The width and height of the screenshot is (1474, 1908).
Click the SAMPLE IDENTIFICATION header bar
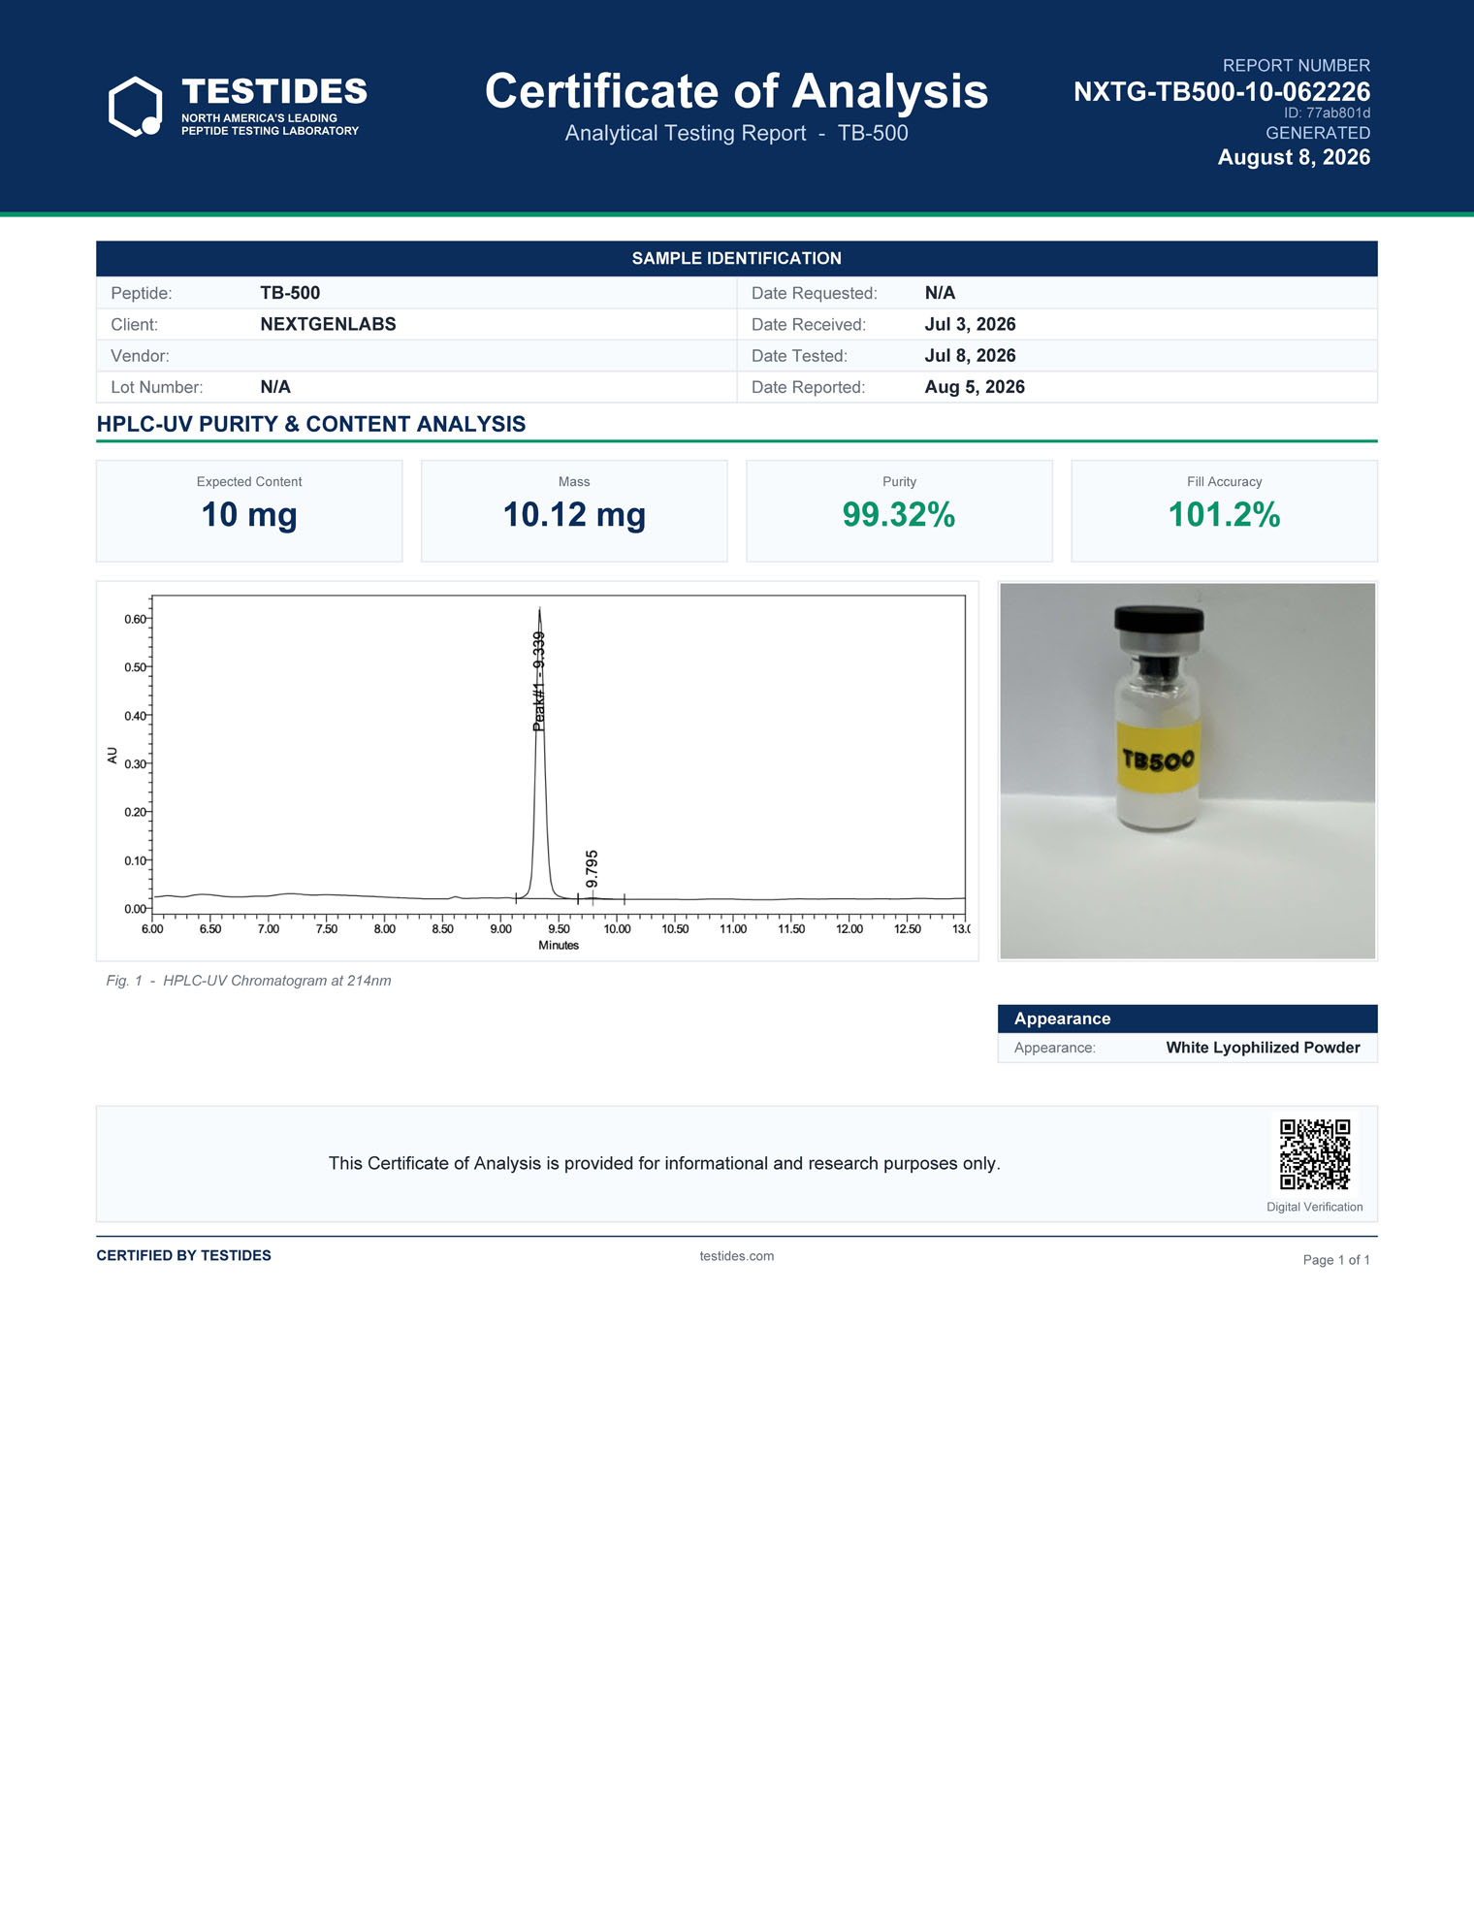tap(737, 258)
